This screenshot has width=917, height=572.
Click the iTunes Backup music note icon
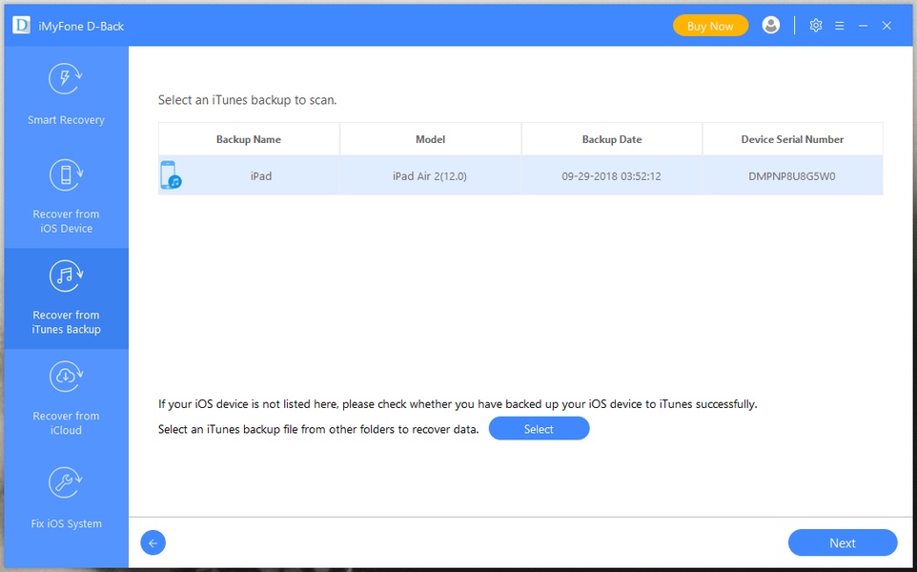[x=66, y=276]
